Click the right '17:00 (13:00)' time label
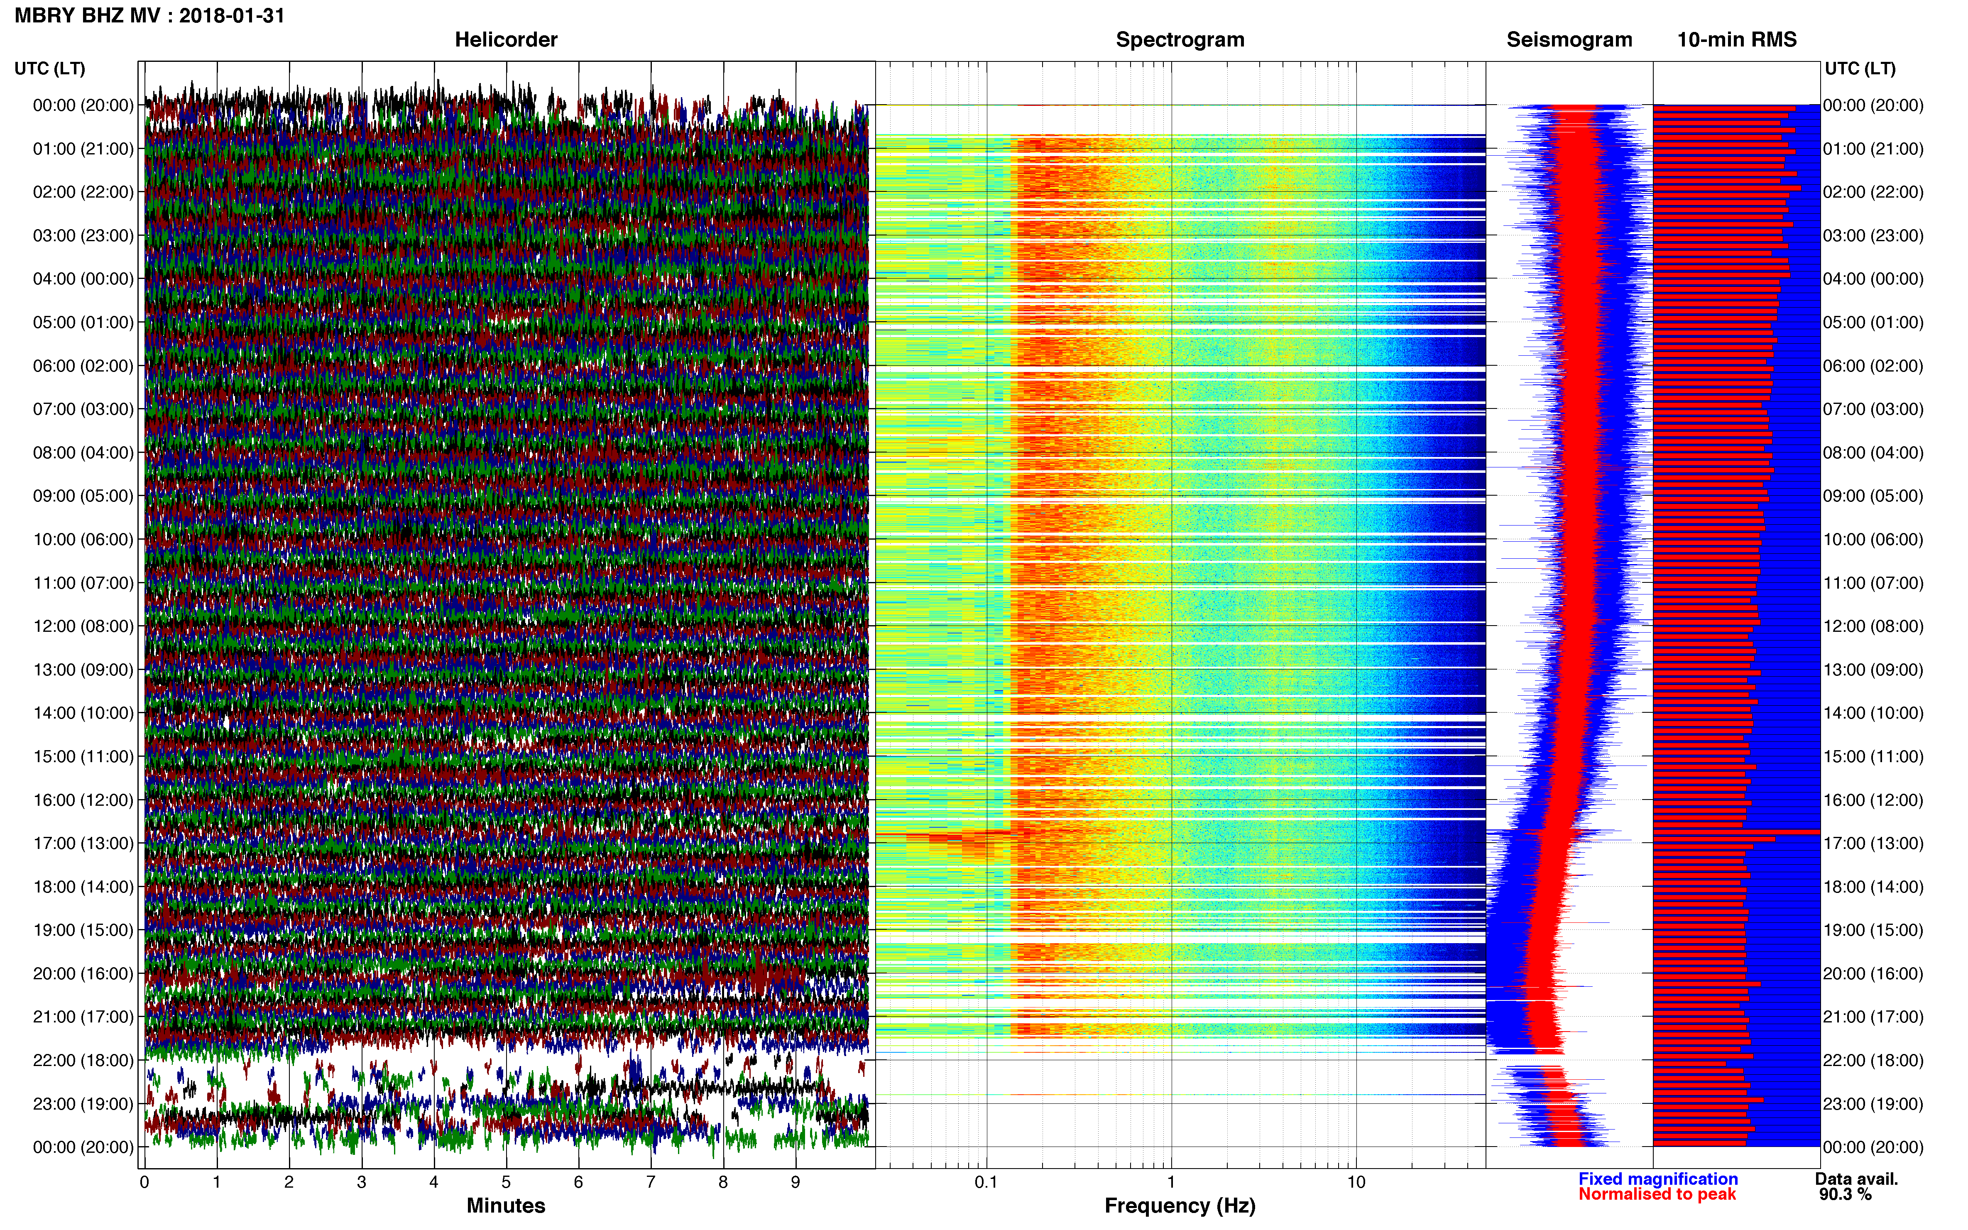Image resolution: width=1968 pixels, height=1230 pixels. (x=1874, y=844)
